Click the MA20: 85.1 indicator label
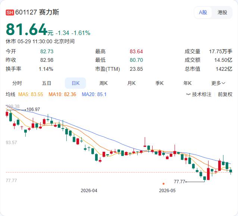Image resolution: width=238 pixels, height=216 pixels. pyautogui.click(x=94, y=95)
